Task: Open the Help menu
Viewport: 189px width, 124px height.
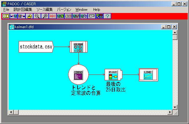Action: tap(97, 10)
